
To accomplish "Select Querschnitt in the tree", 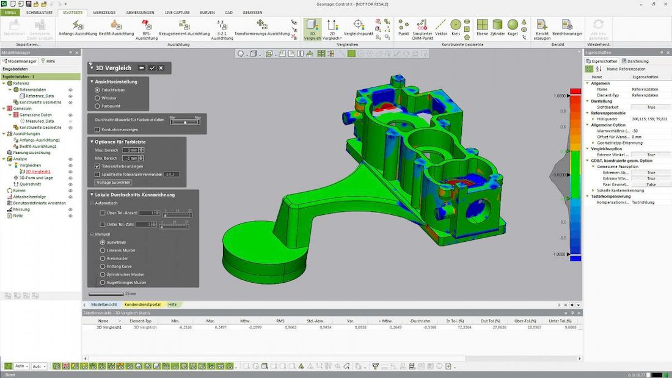I will click(30, 184).
